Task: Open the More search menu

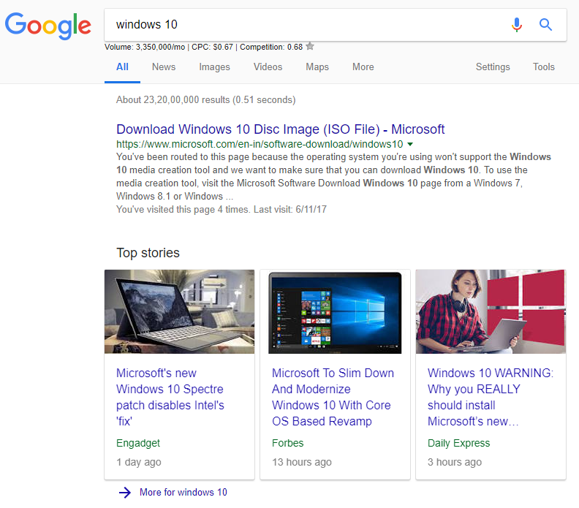Action: [363, 67]
